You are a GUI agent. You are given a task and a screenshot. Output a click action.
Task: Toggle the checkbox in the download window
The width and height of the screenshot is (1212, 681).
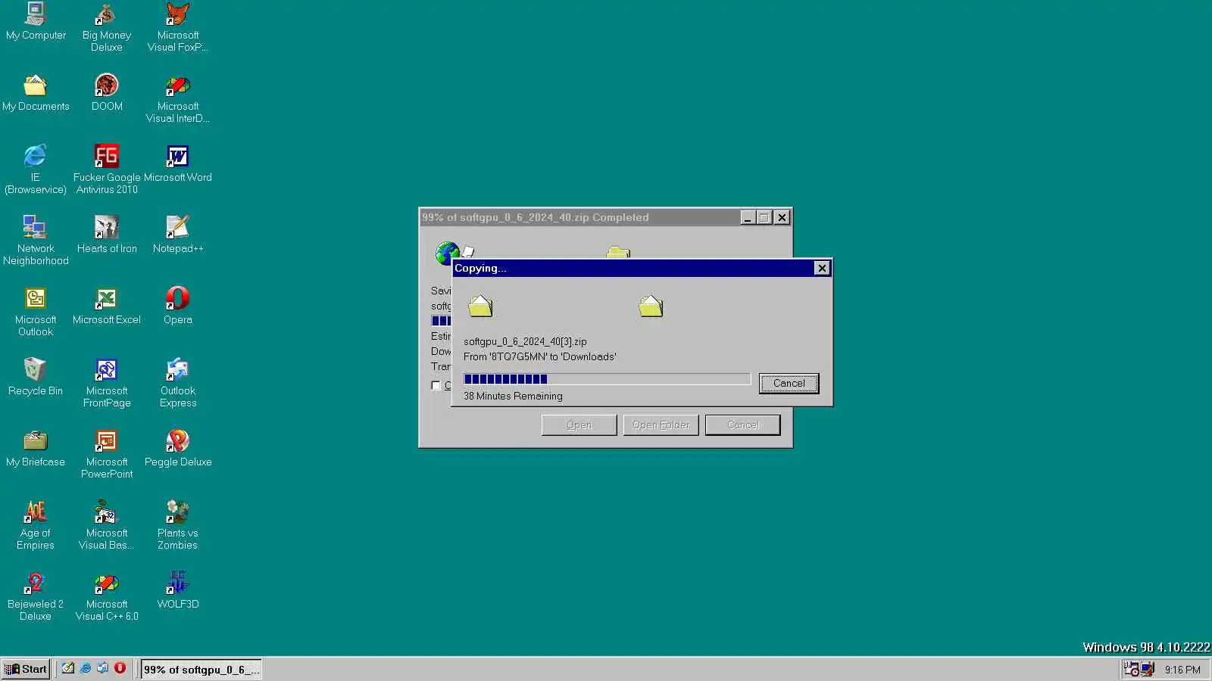coord(436,385)
